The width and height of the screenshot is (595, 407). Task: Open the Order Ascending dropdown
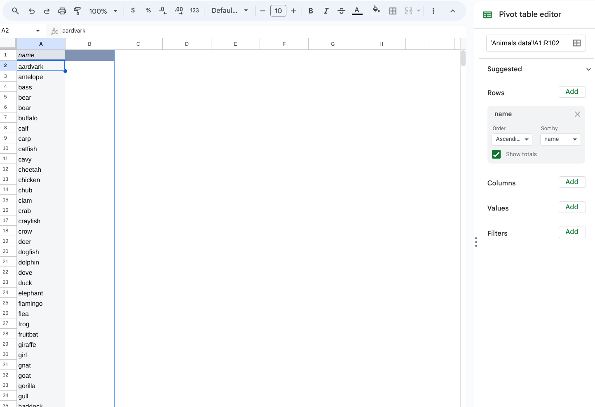point(512,139)
